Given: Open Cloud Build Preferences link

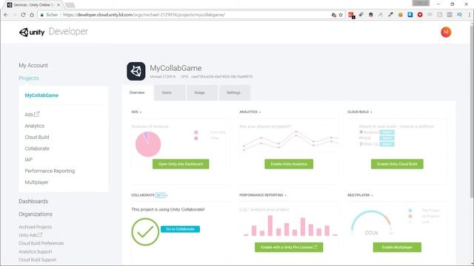Looking at the screenshot, I should tap(41, 243).
